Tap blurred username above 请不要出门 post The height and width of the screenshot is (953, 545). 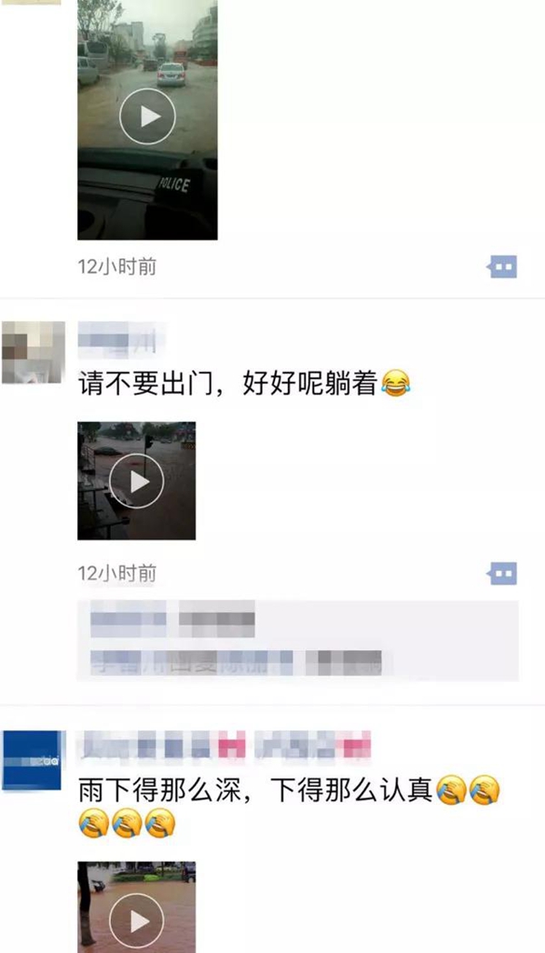point(120,338)
